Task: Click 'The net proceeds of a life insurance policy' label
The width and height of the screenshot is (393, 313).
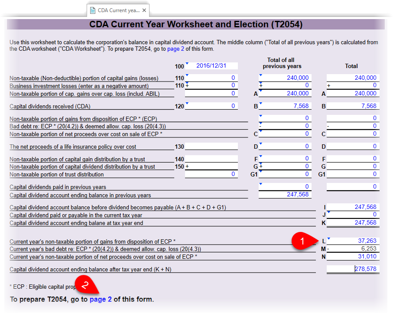Action: click(73, 147)
